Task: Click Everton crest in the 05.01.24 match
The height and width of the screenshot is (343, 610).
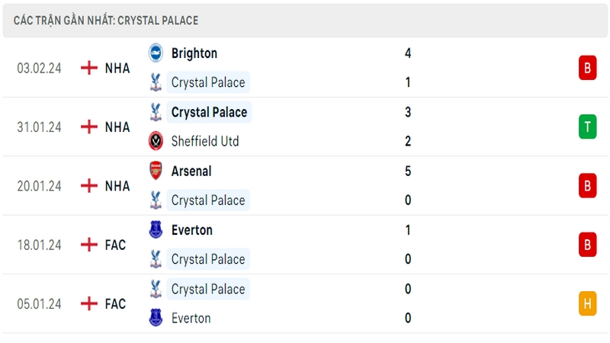Action: 156,318
